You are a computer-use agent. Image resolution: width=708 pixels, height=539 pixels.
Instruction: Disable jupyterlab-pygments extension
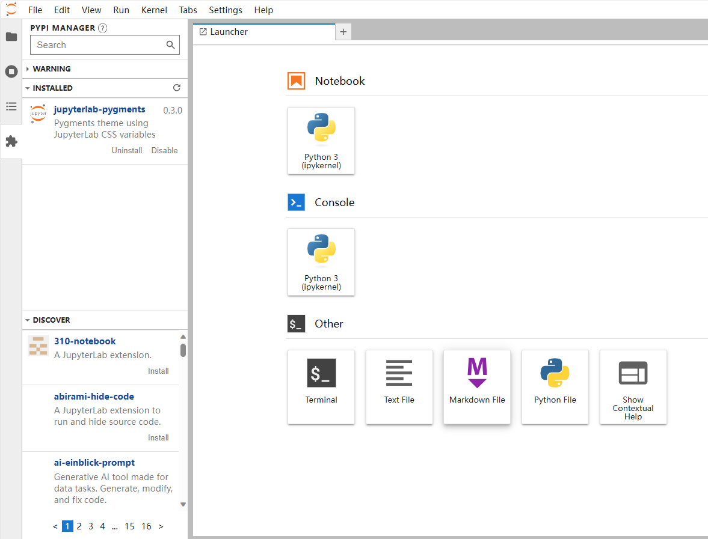click(164, 151)
